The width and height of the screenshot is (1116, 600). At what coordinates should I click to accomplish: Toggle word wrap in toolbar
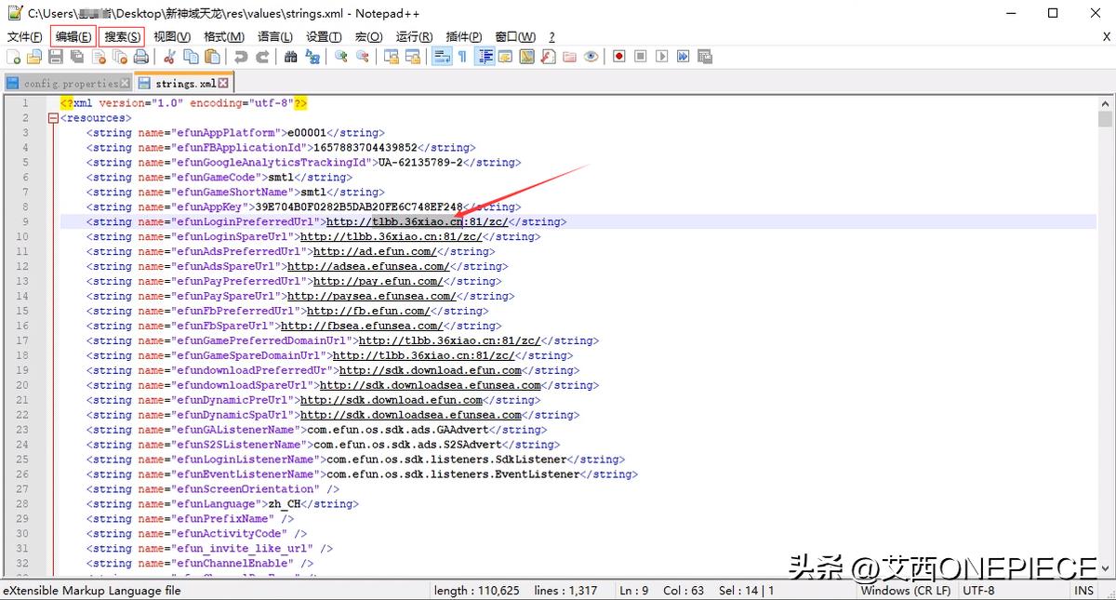click(x=442, y=57)
